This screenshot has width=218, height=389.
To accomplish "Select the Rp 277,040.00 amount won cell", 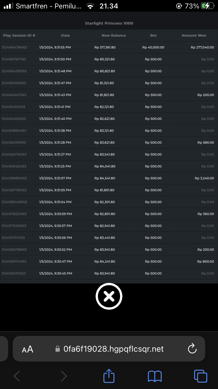I will (202, 48).
